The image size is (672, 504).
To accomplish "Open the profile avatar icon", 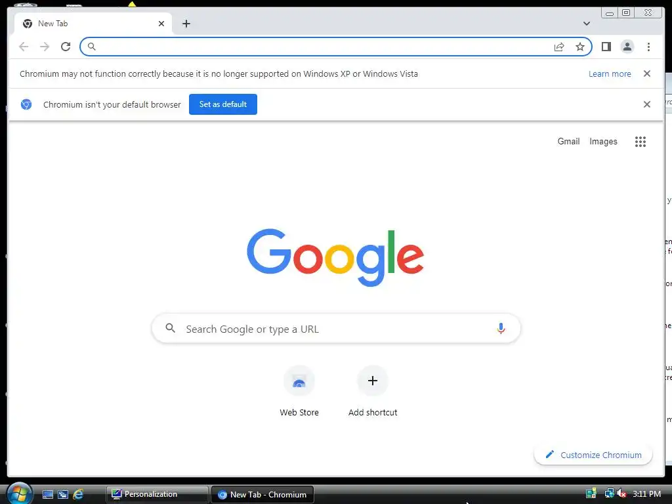I will (x=627, y=47).
